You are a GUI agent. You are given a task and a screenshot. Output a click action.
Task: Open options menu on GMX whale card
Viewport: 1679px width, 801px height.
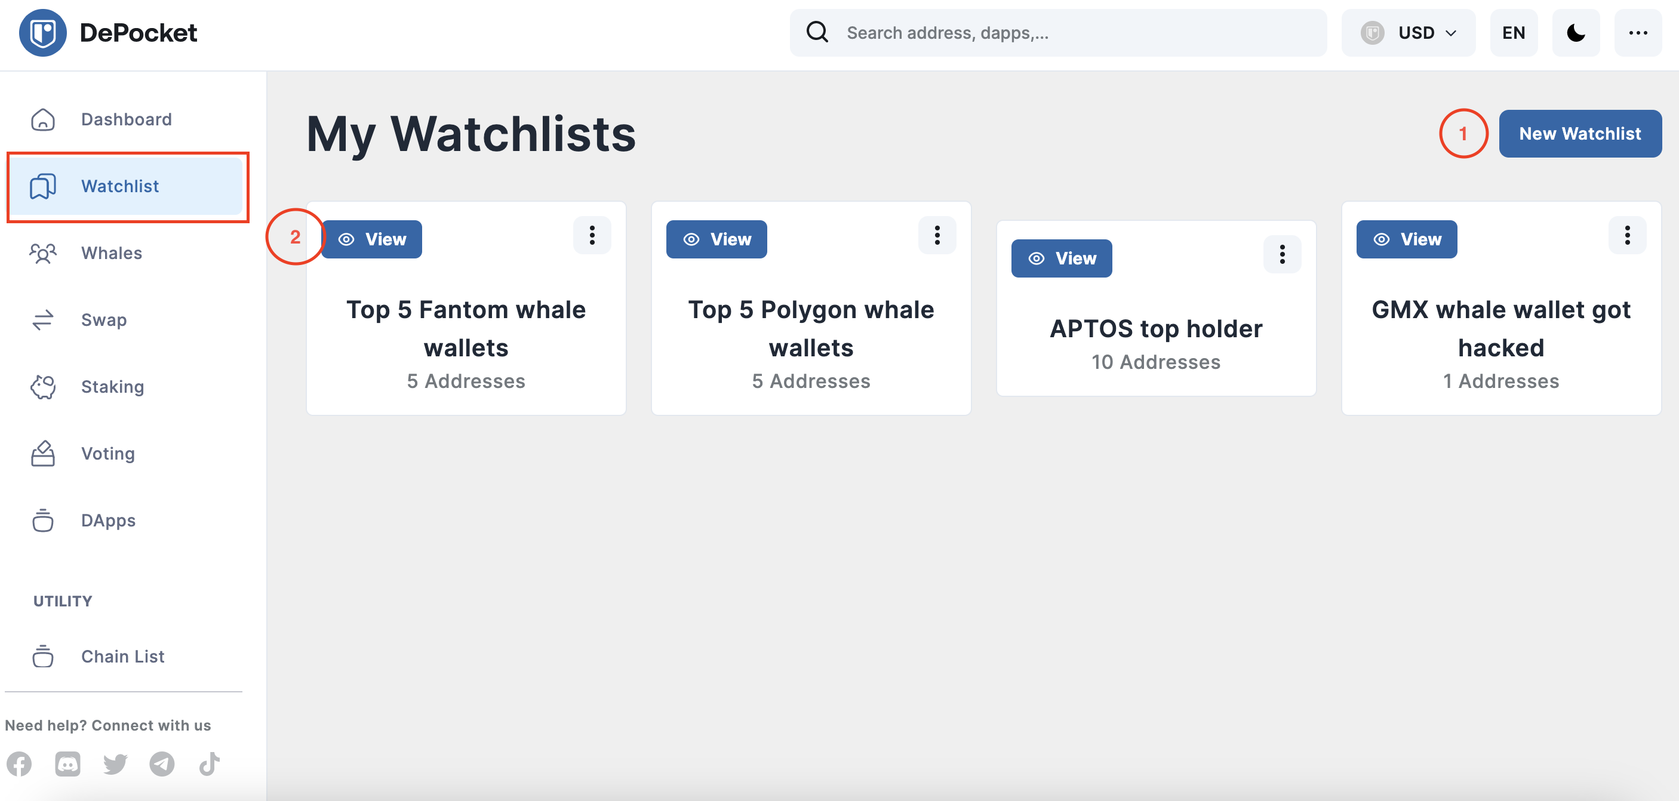pyautogui.click(x=1627, y=235)
